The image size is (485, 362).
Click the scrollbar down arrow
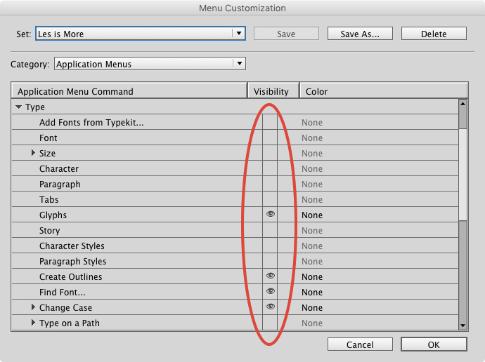pos(463,326)
